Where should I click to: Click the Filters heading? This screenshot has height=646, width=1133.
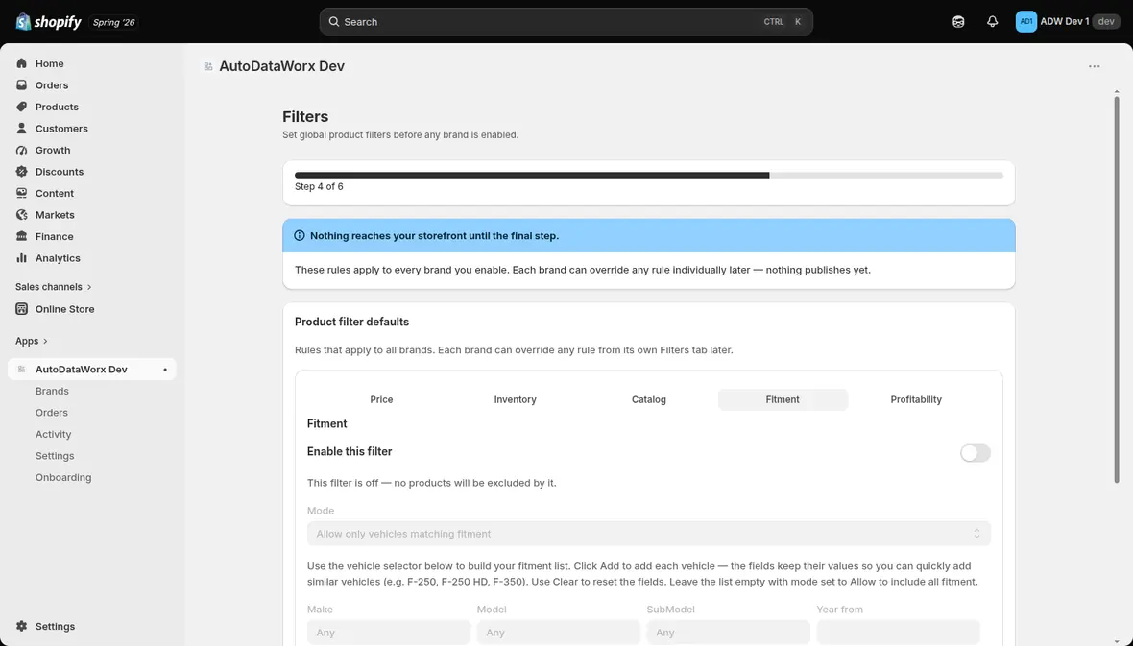[x=305, y=117]
